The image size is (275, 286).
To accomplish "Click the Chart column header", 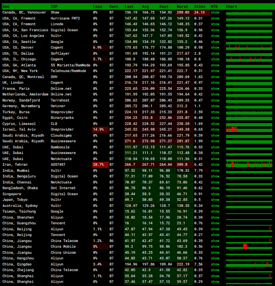I will [231, 7].
